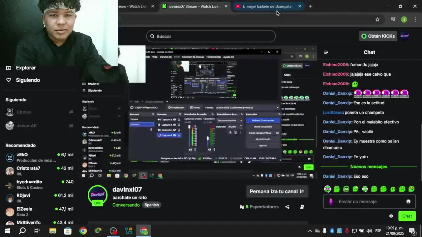This screenshot has width=422, height=237.
Task: Click the user icon right of share
Action: tap(302, 207)
